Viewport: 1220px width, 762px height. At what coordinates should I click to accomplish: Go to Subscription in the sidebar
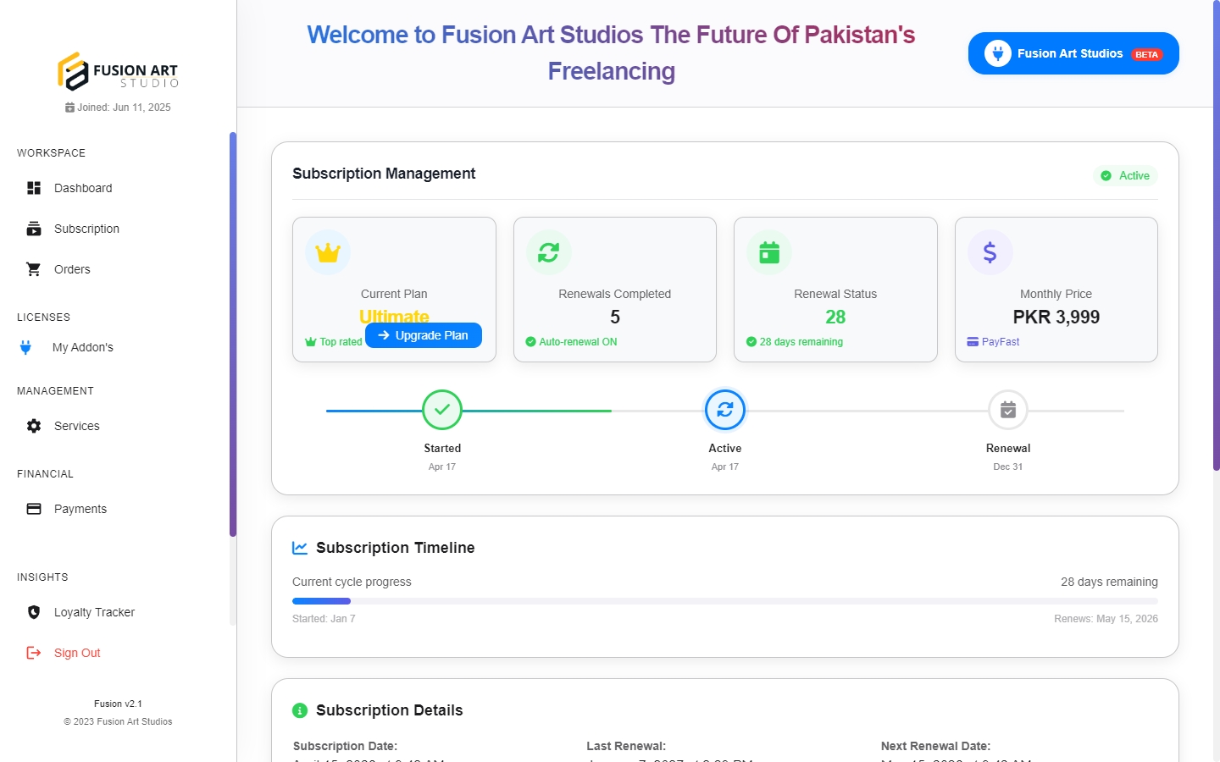[86, 229]
